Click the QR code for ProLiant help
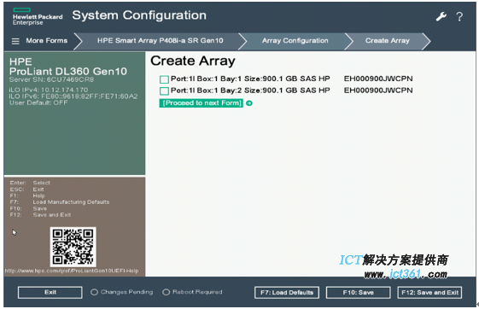Image resolution: width=479 pixels, height=309 pixels. pos(73,247)
